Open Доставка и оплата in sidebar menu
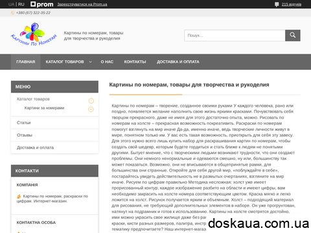This screenshot has height=233, width=311. tap(35, 148)
